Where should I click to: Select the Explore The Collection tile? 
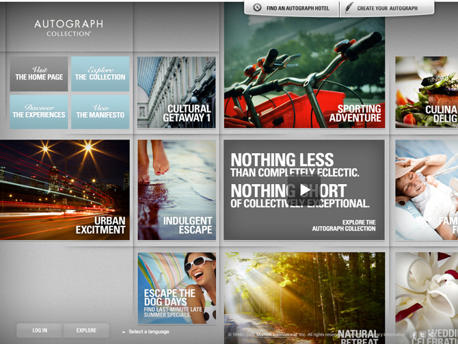pos(100,74)
